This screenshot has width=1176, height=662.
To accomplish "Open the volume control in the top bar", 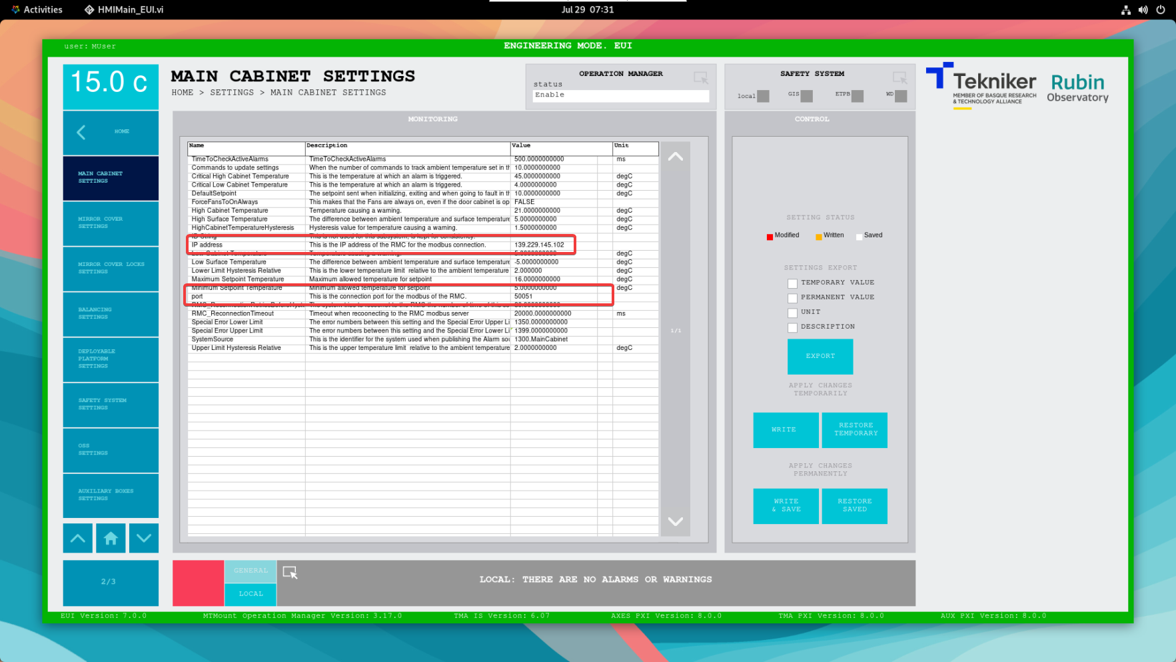I will [1143, 10].
